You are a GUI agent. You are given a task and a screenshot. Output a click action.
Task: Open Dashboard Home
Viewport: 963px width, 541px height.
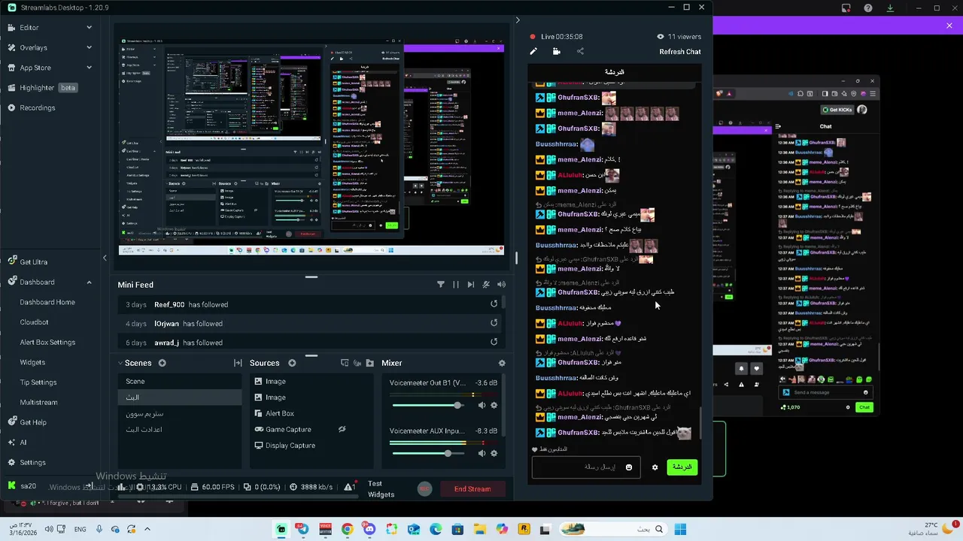pos(47,302)
